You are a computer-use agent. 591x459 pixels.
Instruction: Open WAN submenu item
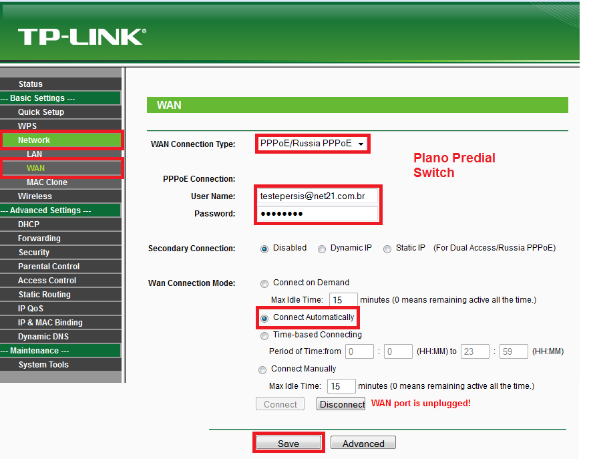point(61,168)
